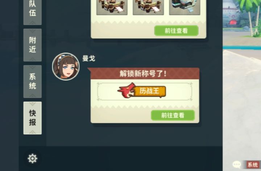Open chat settings gear icon
Viewport: 261px width, 171px height.
tap(33, 158)
